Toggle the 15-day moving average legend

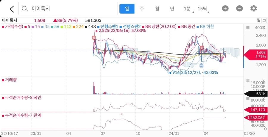click(35, 27)
